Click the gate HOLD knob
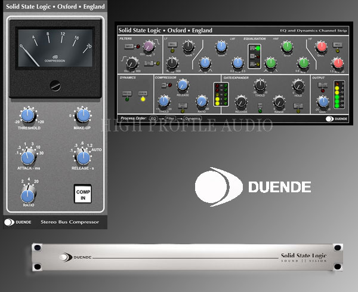The width and height of the screenshot is (358, 292). click(x=298, y=85)
